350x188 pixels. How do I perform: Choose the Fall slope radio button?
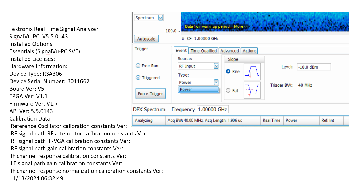coord(228,90)
